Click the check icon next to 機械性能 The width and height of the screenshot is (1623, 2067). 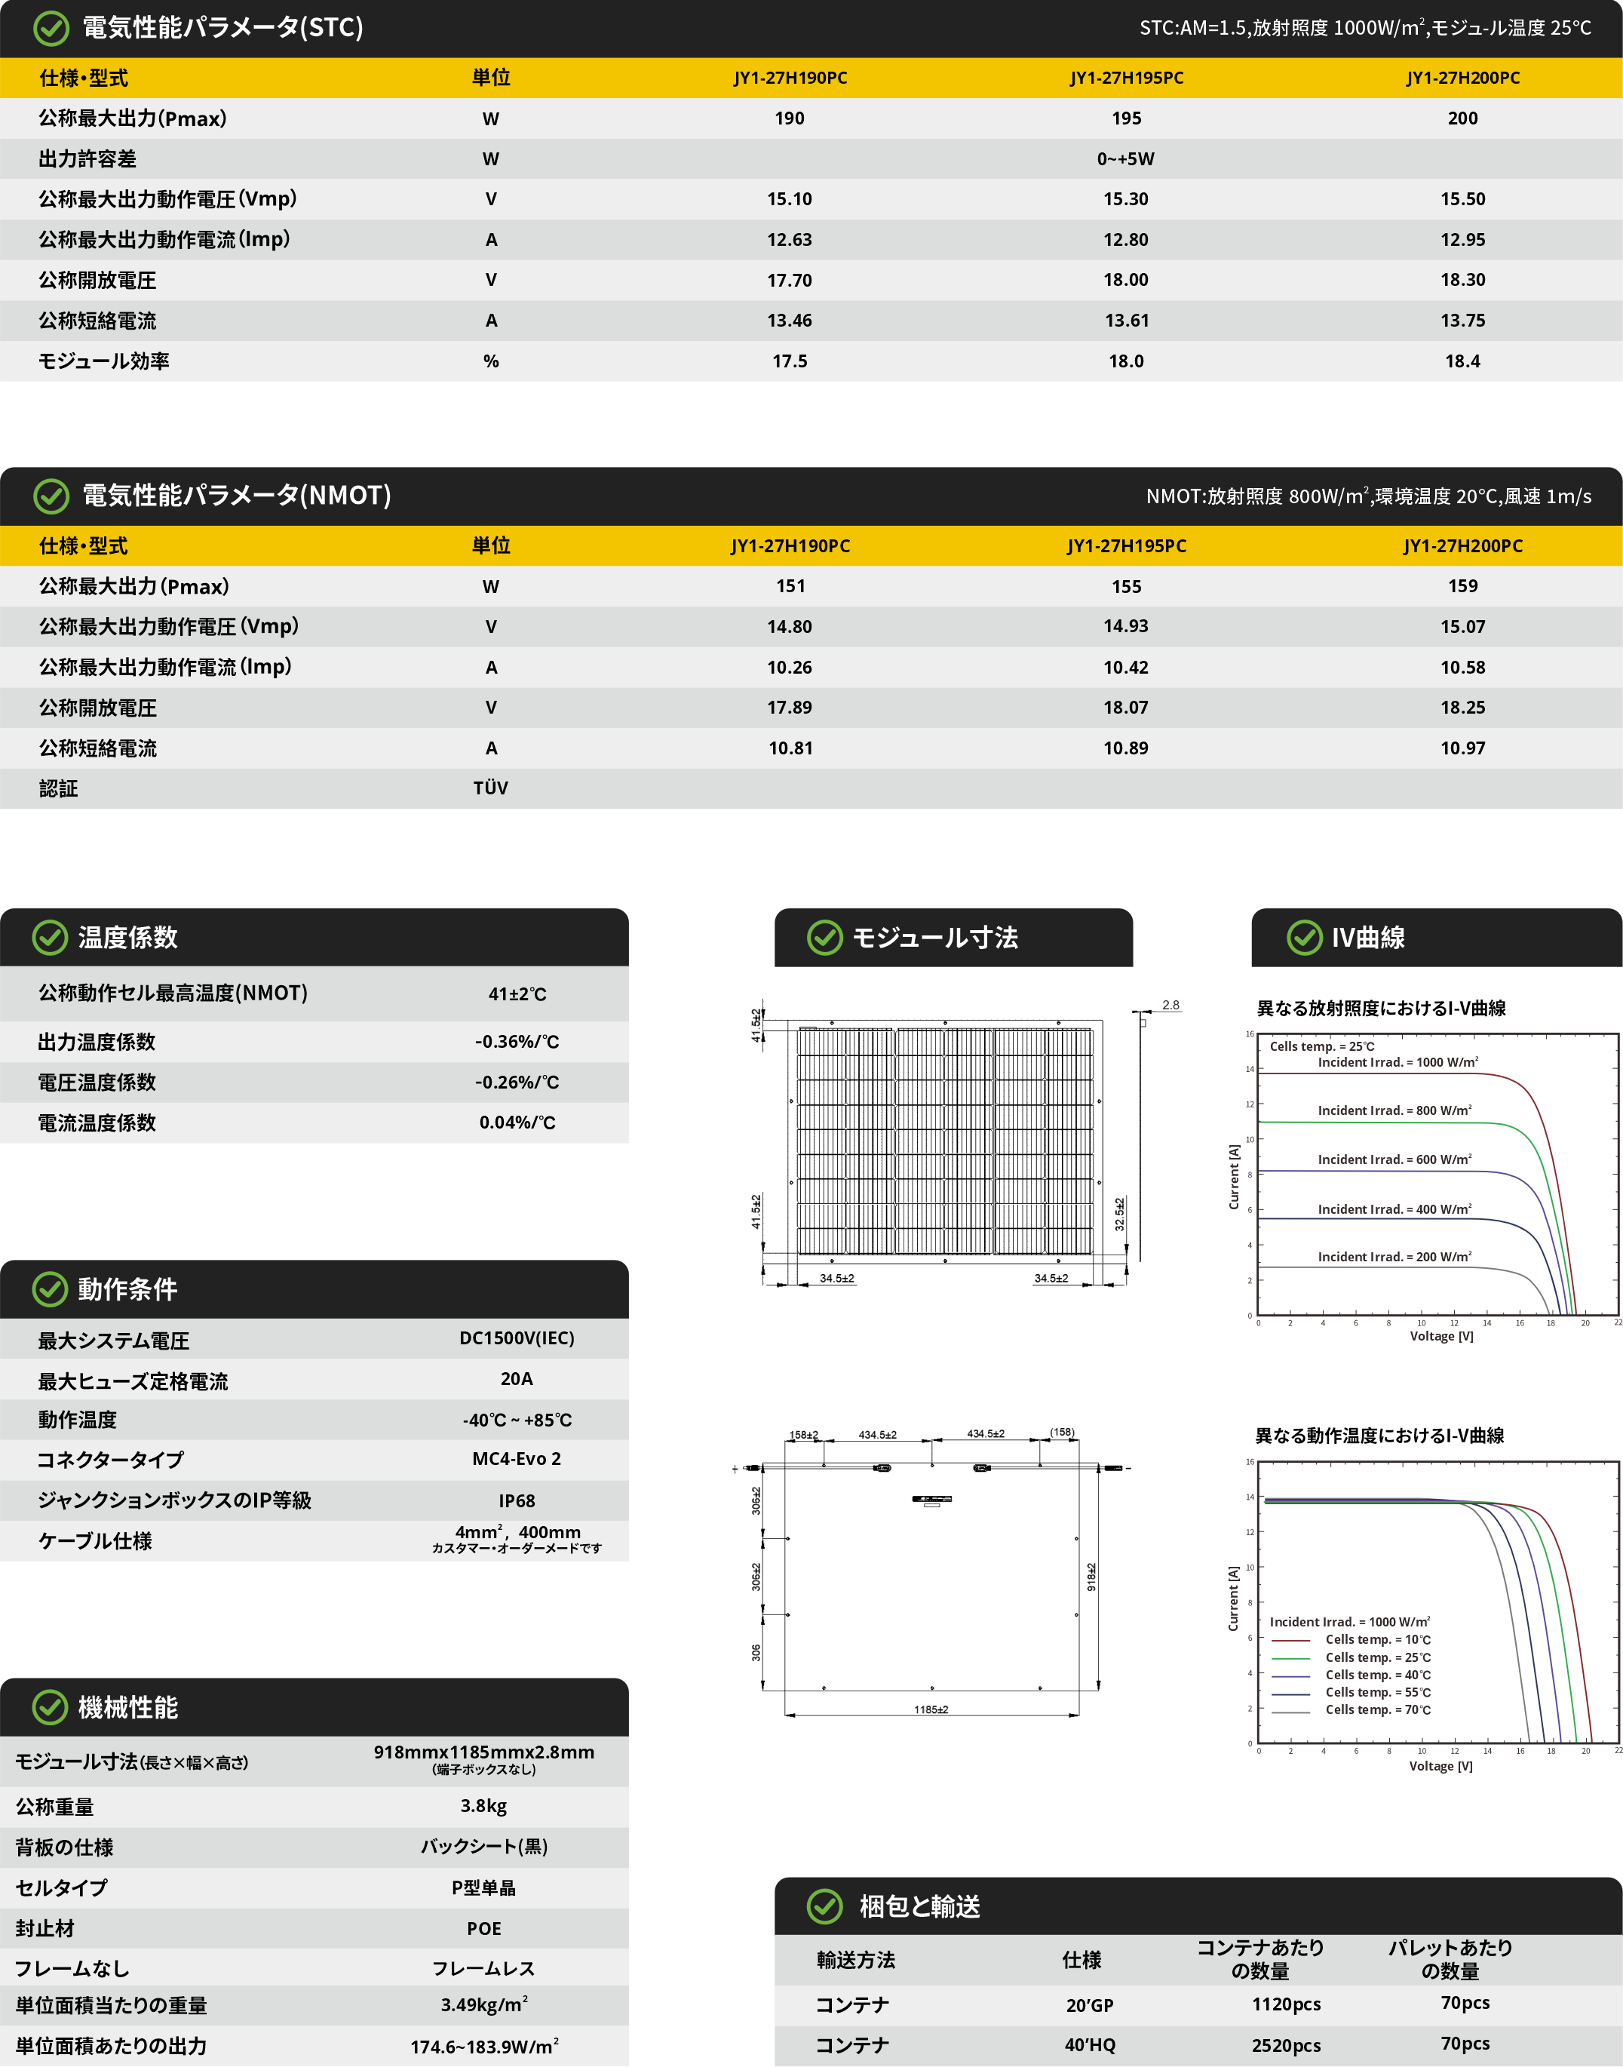pos(50,1708)
